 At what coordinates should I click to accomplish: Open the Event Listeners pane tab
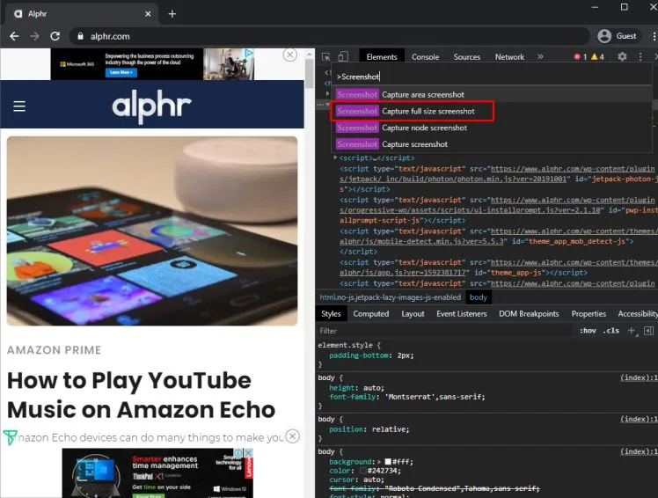click(462, 313)
